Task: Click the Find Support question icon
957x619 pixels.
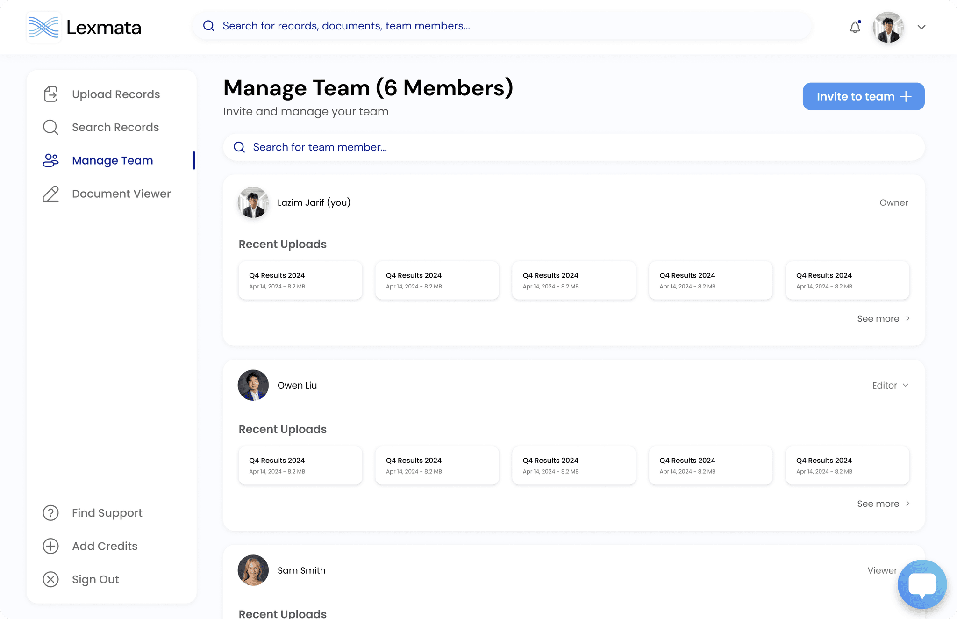Action: [x=50, y=513]
